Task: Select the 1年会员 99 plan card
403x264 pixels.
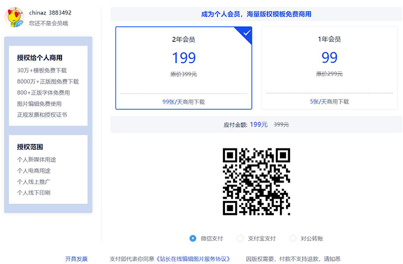Action: coord(329,68)
